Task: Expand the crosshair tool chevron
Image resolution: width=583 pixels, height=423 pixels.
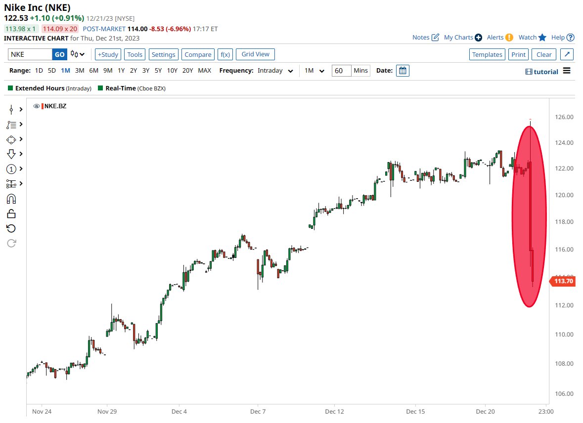Action: pos(21,109)
